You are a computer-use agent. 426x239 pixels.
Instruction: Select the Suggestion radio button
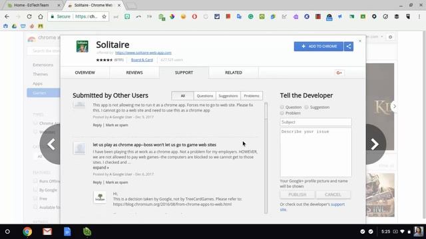click(306, 107)
